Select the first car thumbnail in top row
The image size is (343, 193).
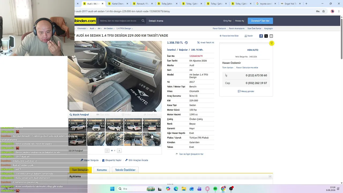coord(77,125)
